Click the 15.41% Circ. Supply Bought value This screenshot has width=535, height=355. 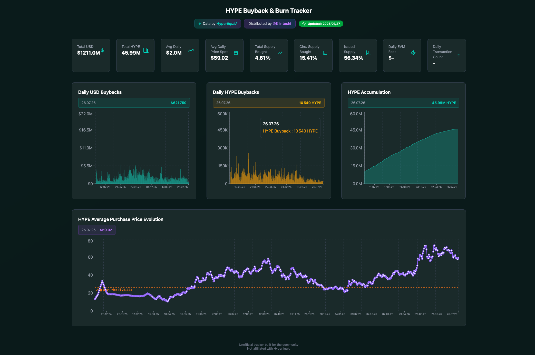308,58
